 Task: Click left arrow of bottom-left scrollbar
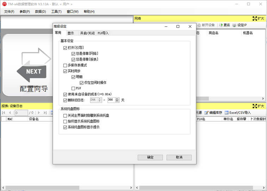(3, 187)
